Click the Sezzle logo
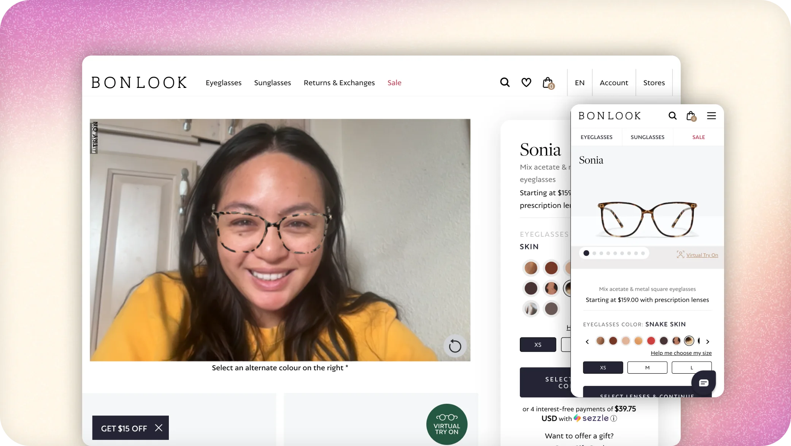This screenshot has height=446, width=791. 591,418
